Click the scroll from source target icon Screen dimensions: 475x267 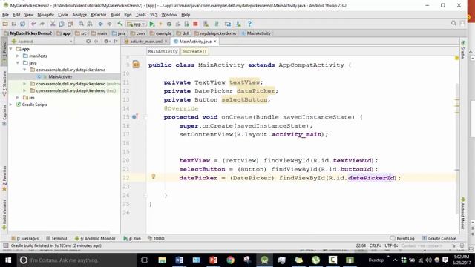pos(88,42)
